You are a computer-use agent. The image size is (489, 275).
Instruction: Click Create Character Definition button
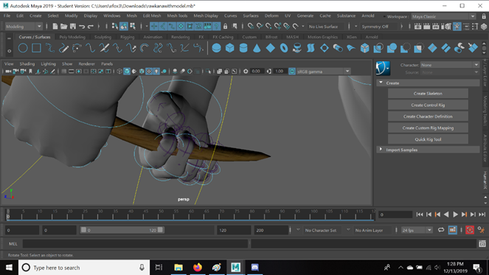428,116
